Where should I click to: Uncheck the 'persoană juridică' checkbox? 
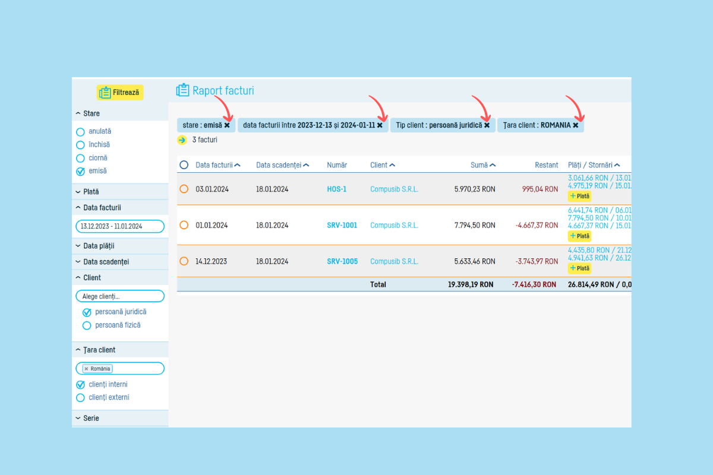click(x=87, y=312)
